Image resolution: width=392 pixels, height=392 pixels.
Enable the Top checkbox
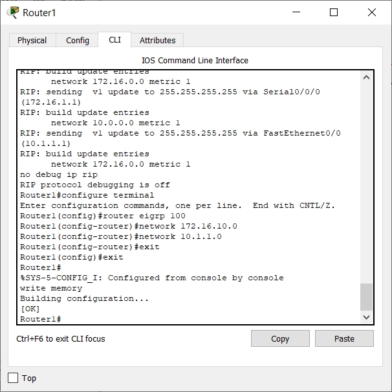[x=13, y=378]
